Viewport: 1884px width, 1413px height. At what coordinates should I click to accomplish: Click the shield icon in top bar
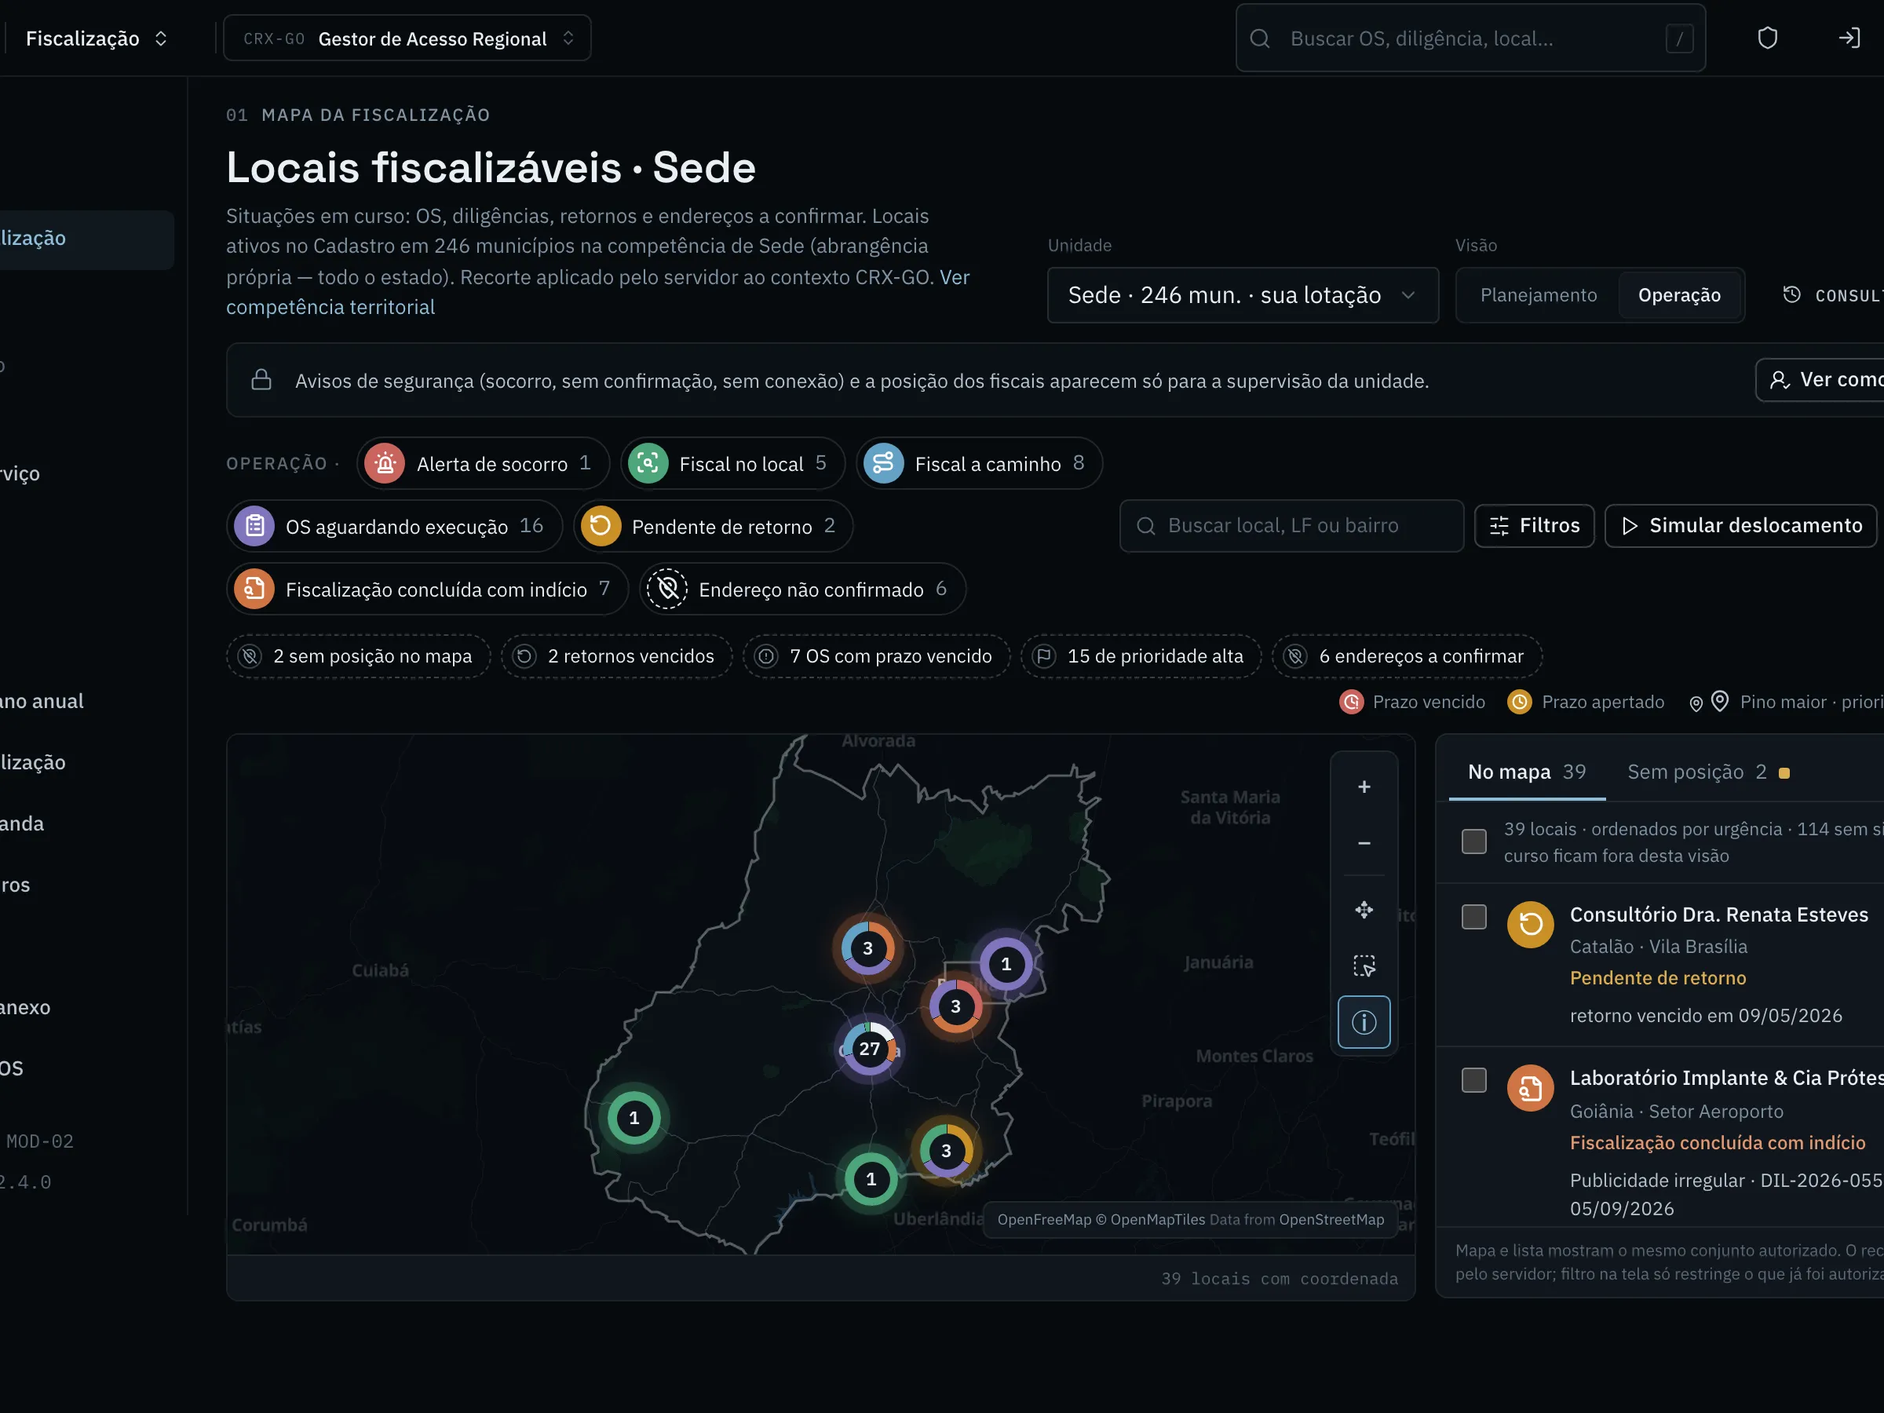coord(1767,38)
